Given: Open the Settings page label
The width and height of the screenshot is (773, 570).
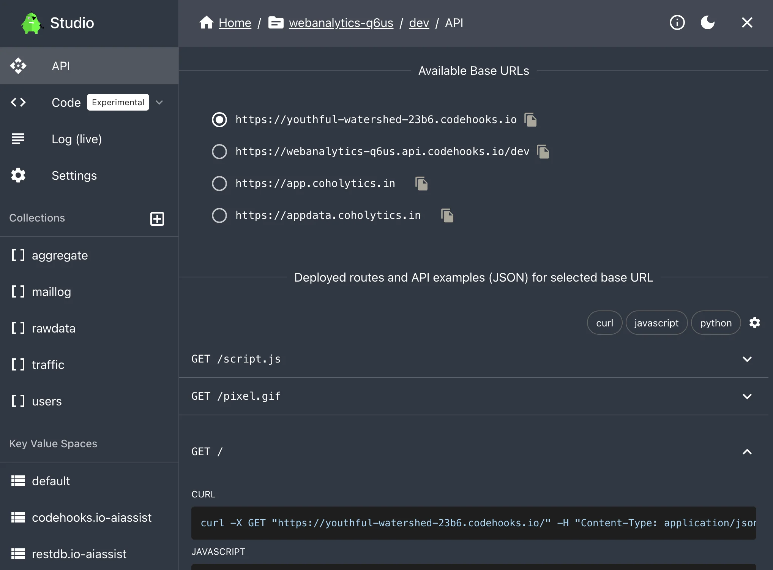Looking at the screenshot, I should coord(74,176).
